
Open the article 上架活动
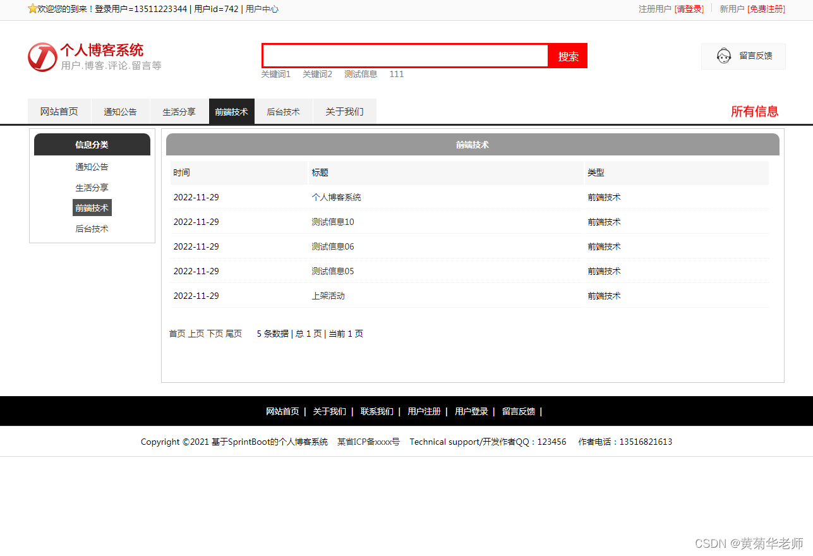click(328, 295)
